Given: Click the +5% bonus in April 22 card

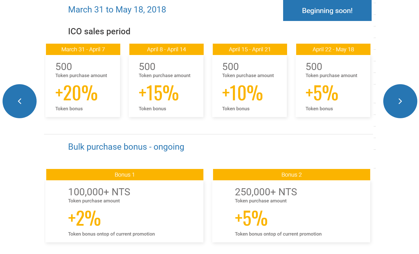Looking at the screenshot, I should [322, 93].
